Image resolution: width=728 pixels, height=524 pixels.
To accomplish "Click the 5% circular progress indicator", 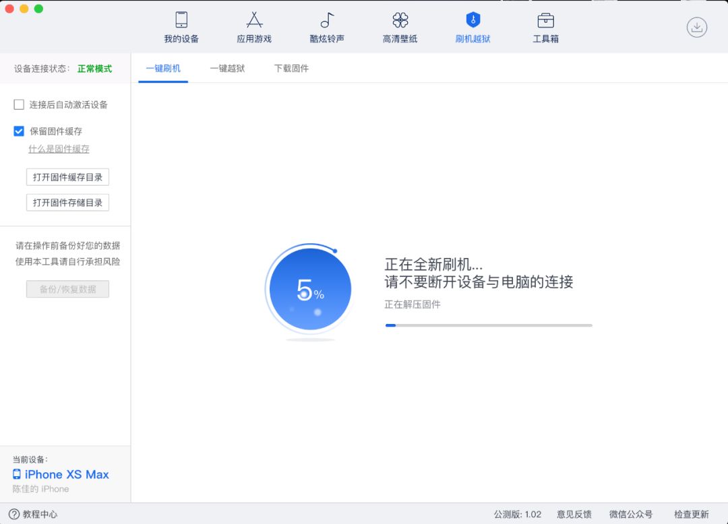I will [310, 290].
